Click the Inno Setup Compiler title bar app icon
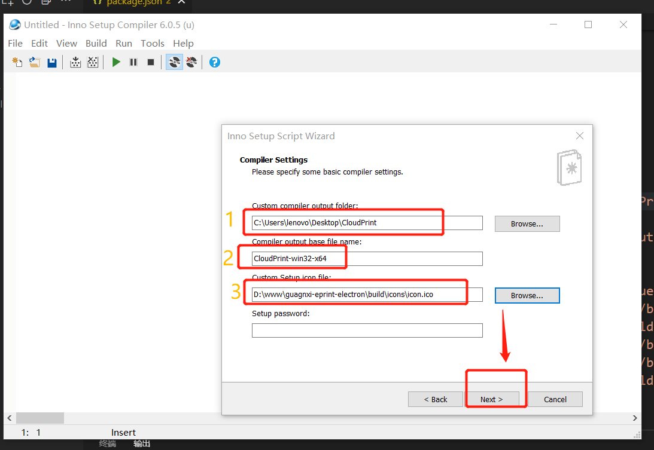 [15, 25]
